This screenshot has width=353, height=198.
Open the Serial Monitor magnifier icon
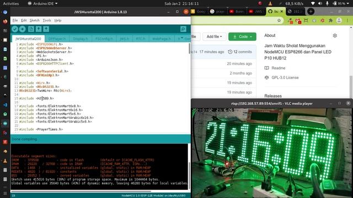click(183, 29)
